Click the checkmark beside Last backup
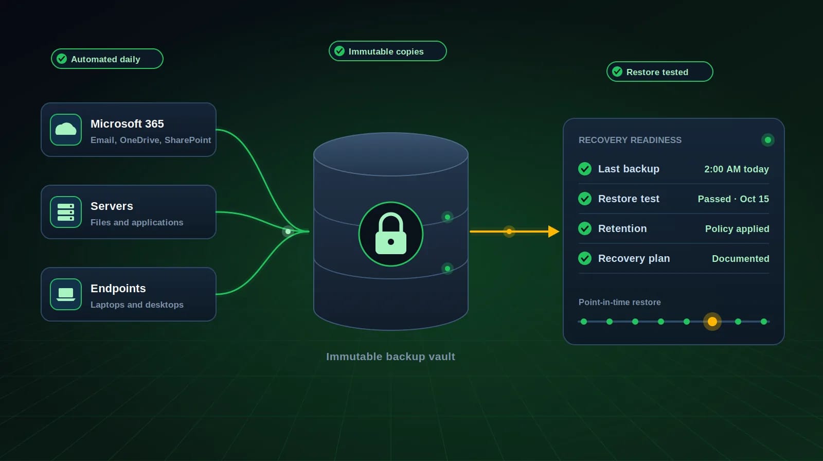 [585, 169]
